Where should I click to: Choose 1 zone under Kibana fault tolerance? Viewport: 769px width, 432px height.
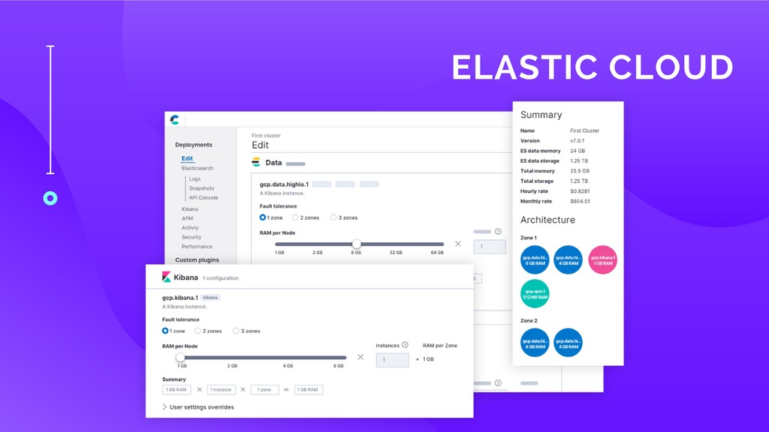pyautogui.click(x=165, y=331)
